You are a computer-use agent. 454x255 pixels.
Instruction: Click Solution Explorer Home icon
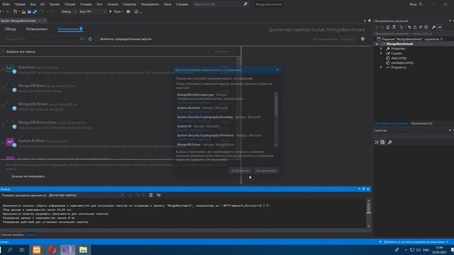coord(388,27)
